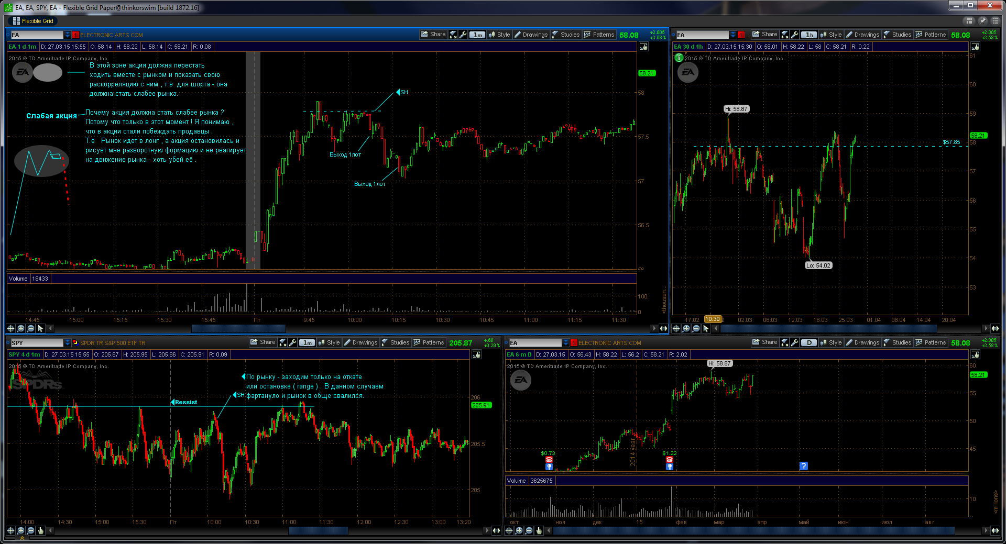Open 1m timeframe selector in SPY chart
Viewport: 1006px width, 544px height.
(x=307, y=342)
